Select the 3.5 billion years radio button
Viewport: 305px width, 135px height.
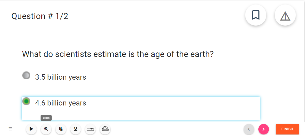pyautogui.click(x=26, y=75)
